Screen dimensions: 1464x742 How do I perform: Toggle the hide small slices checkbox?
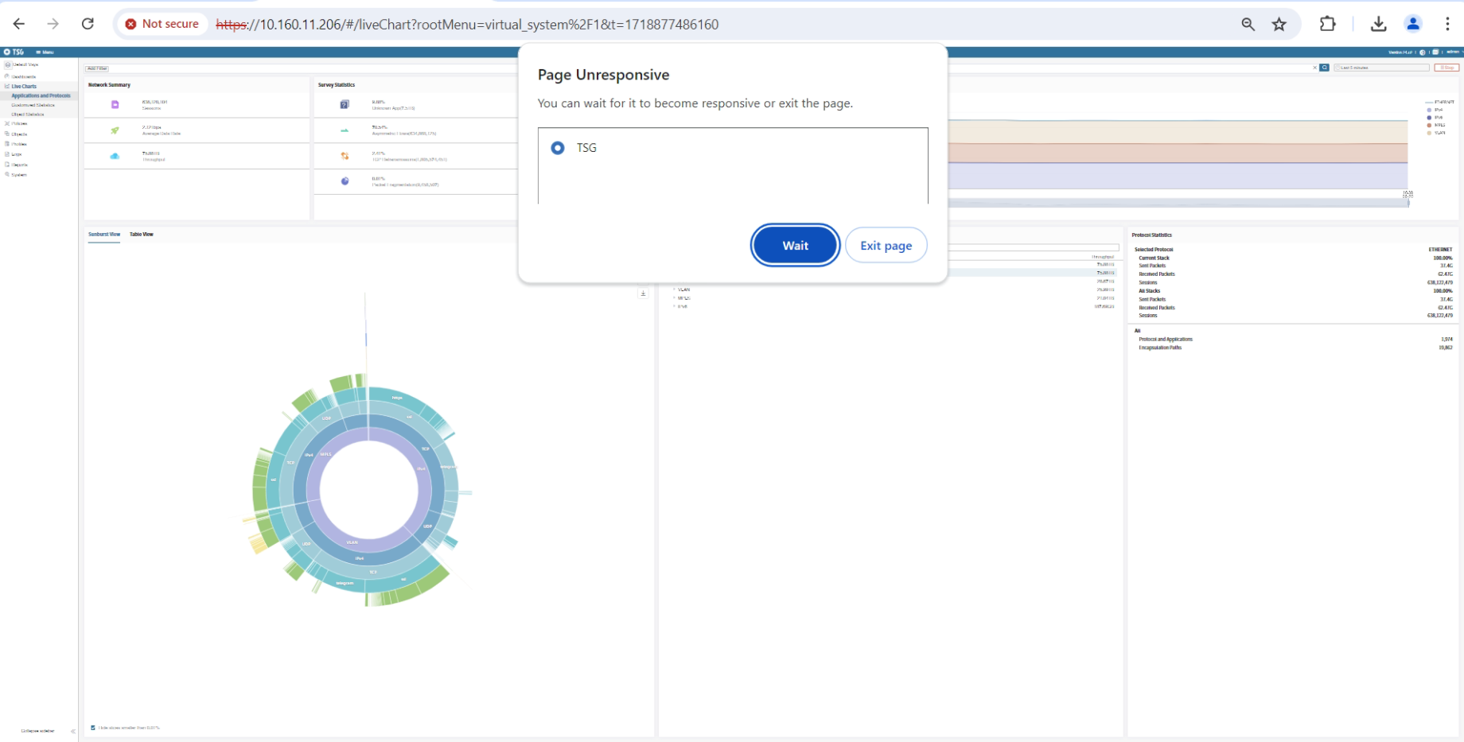click(x=93, y=728)
